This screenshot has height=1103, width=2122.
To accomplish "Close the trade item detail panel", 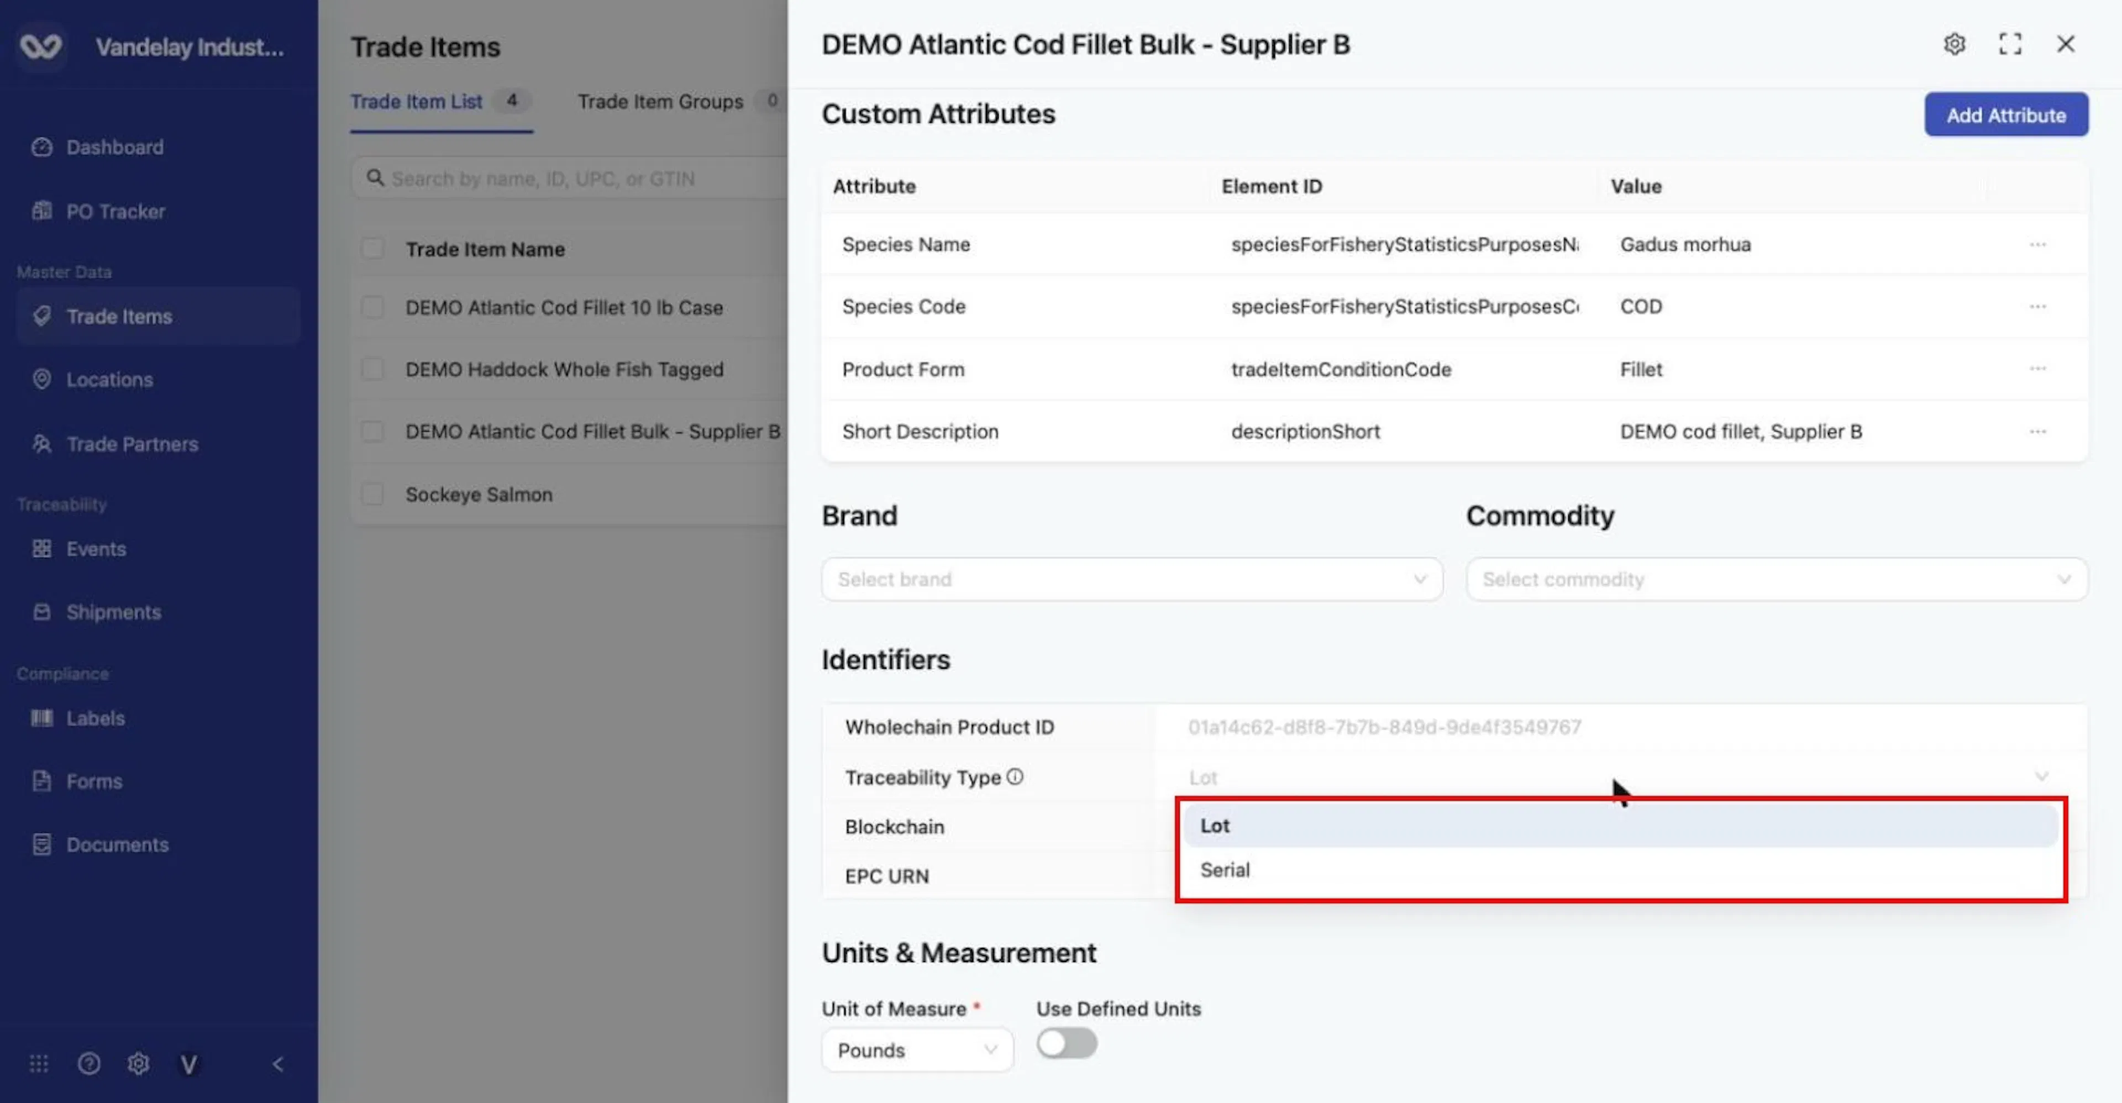I will 2065,44.
